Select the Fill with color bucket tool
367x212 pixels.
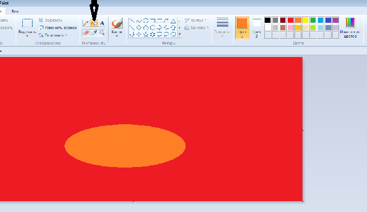(94, 23)
